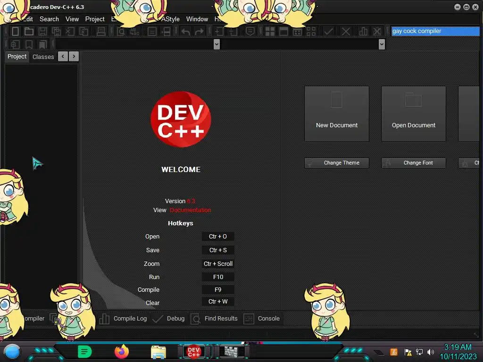Click the New file toolbar icon

pyautogui.click(x=15, y=31)
